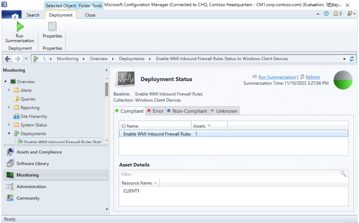Open the workspace pane options dropdown arrow
The width and height of the screenshot is (359, 223).
107,209
